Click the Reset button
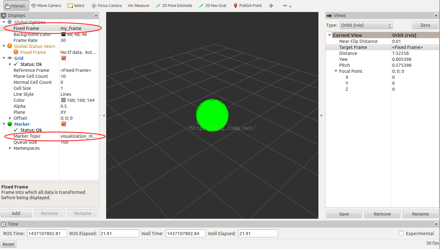This screenshot has height=249, width=440. tap(9, 244)
